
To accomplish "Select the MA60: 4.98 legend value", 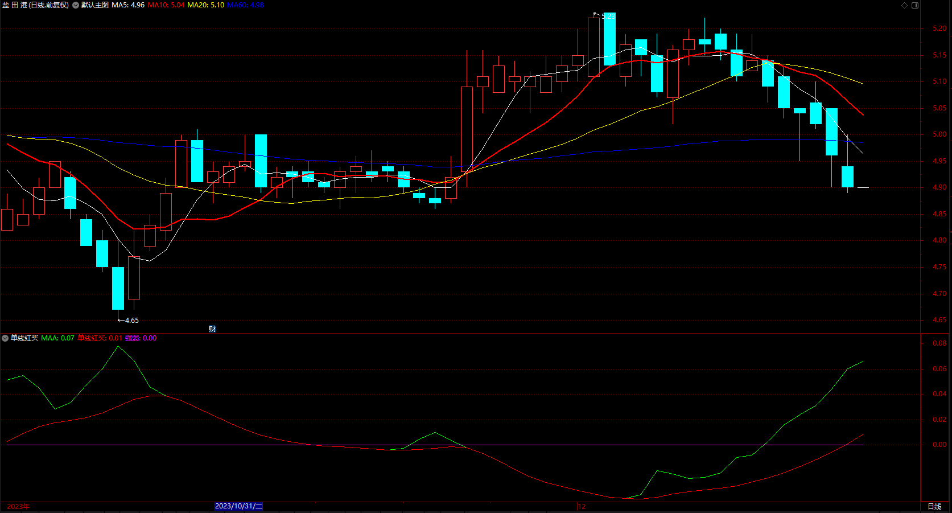I will (246, 5).
